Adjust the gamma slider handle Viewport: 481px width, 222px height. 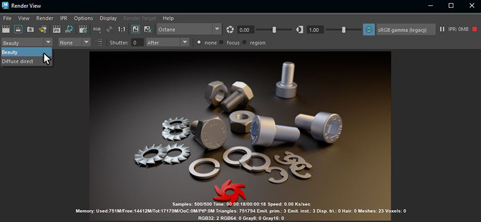click(343, 30)
